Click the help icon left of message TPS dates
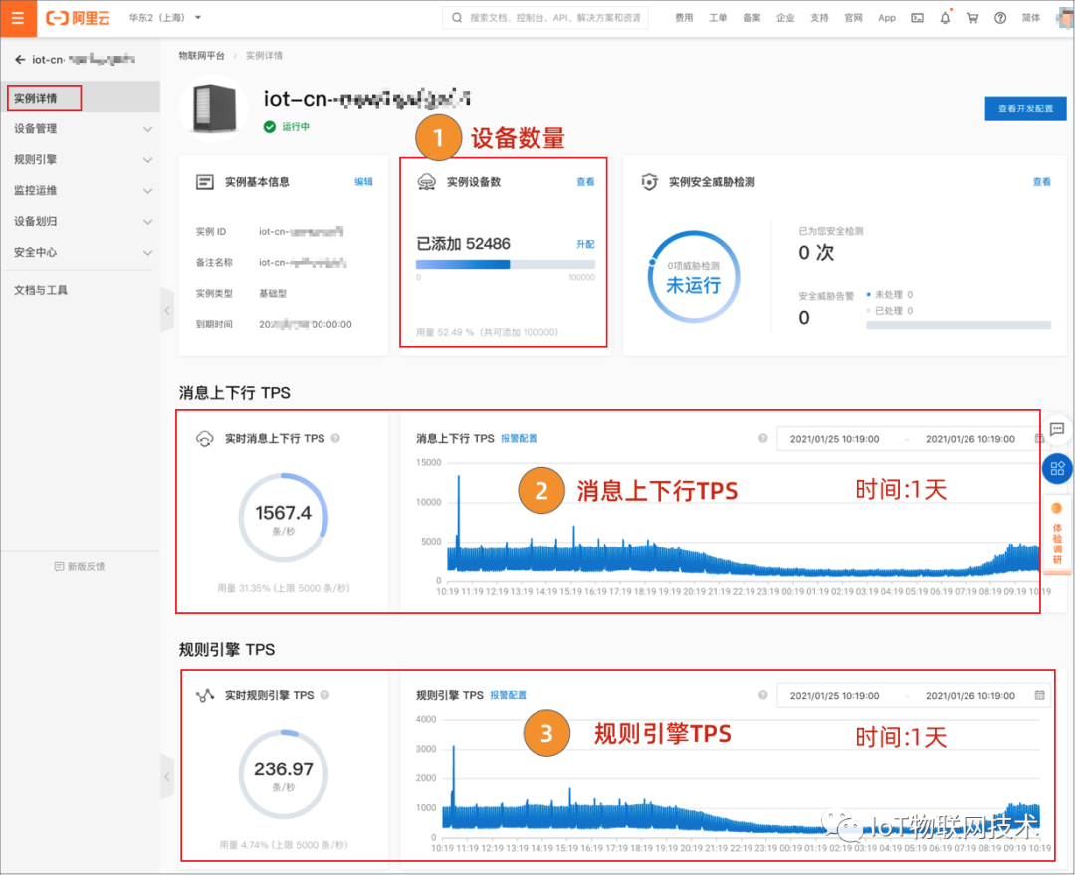This screenshot has width=1075, height=875. tap(763, 438)
